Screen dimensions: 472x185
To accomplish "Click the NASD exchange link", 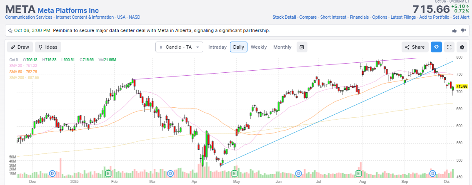I will pos(135,17).
